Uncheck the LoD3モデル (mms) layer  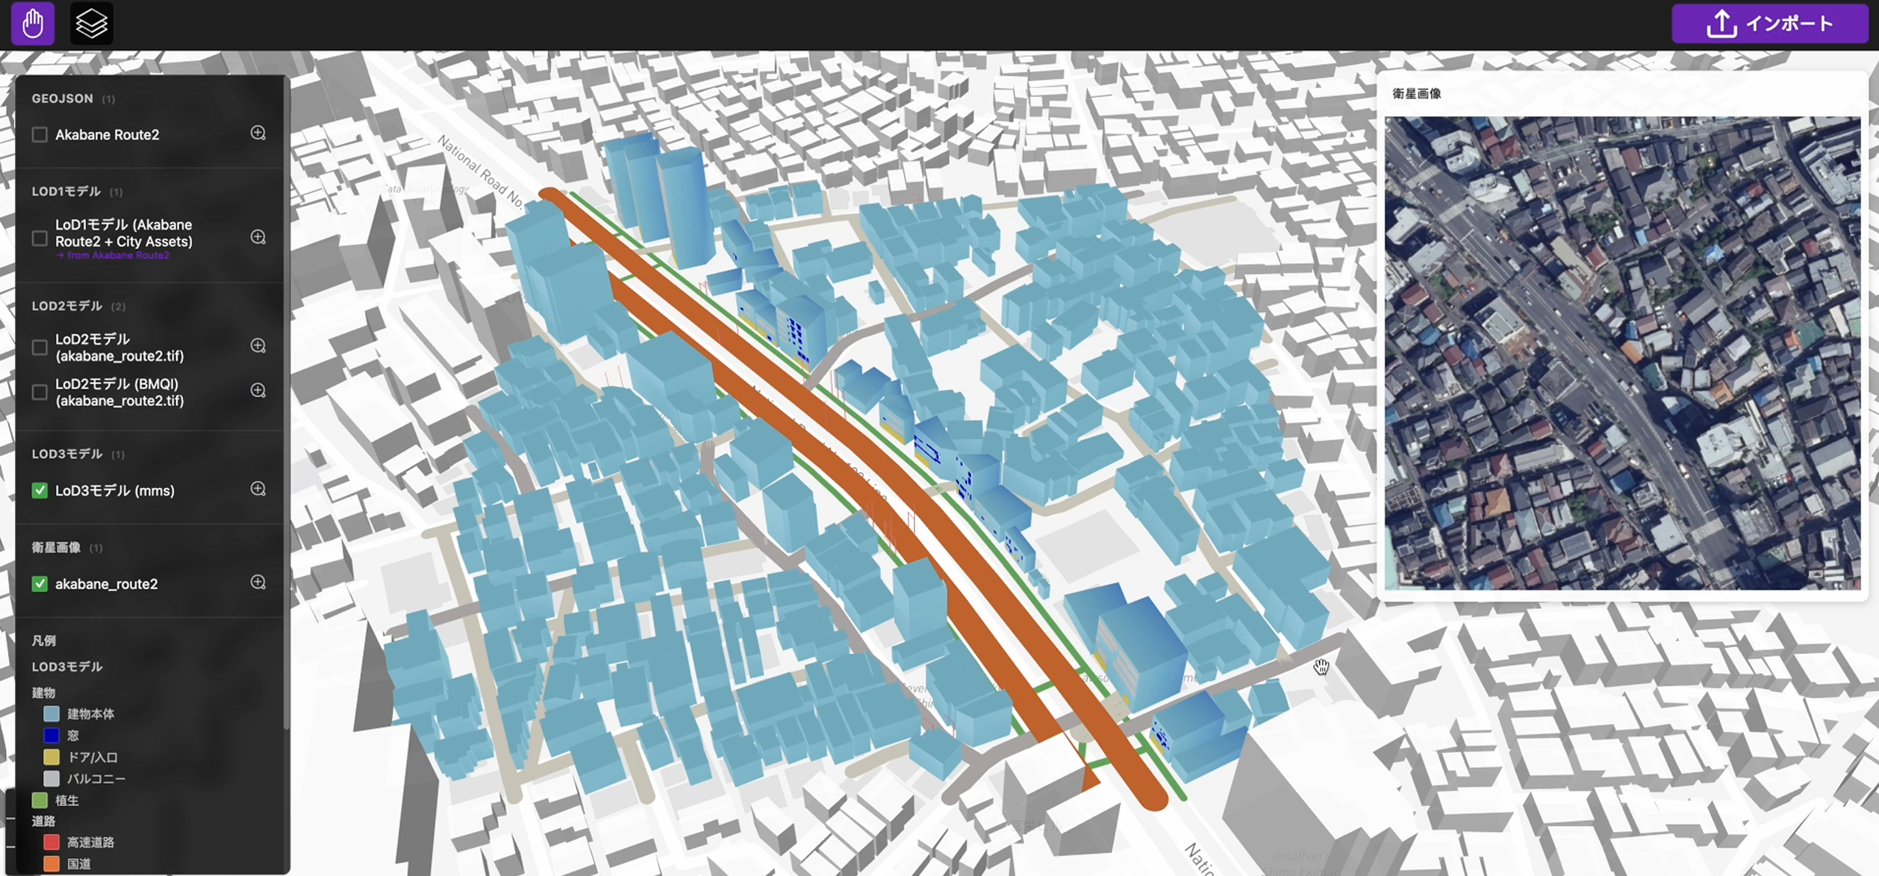[40, 491]
